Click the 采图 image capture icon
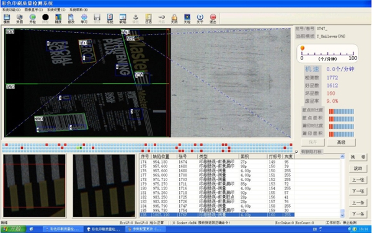372x233 pixels. pyautogui.click(x=19, y=19)
